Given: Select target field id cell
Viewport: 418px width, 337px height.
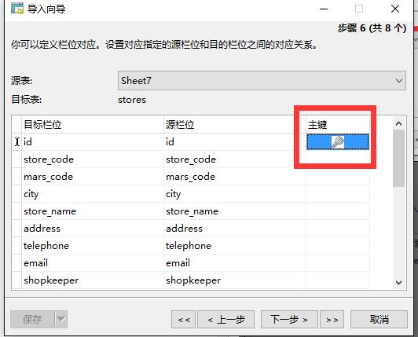Looking at the screenshot, I should pyautogui.click(x=93, y=142).
